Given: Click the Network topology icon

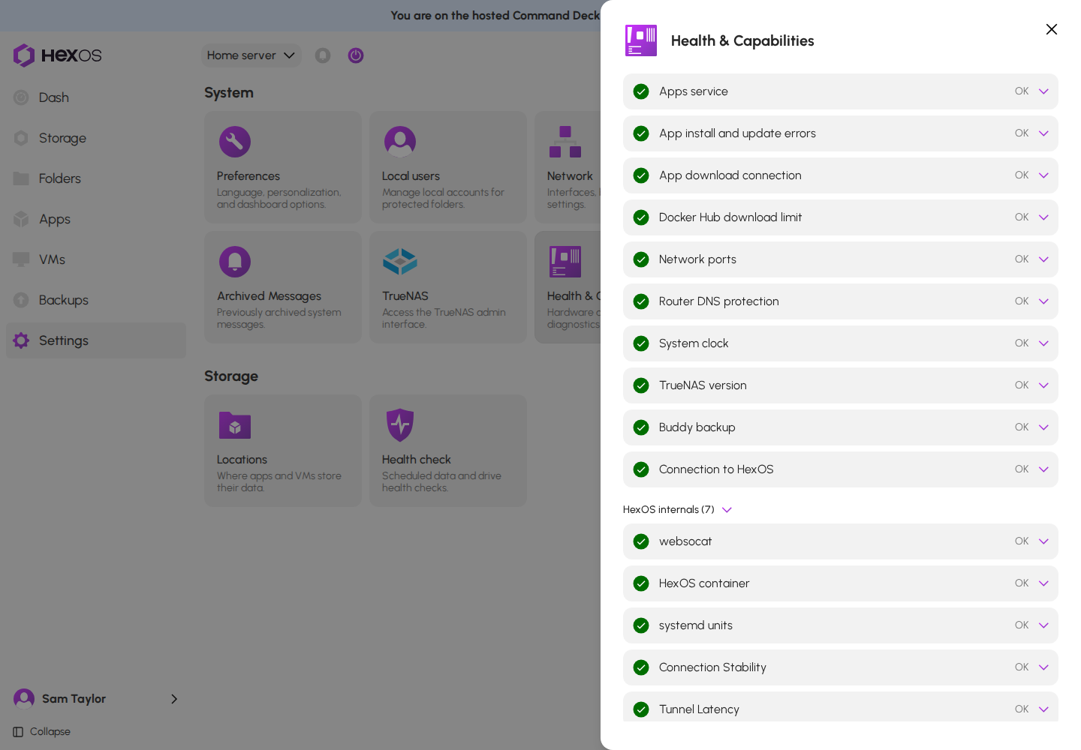Looking at the screenshot, I should point(565,142).
